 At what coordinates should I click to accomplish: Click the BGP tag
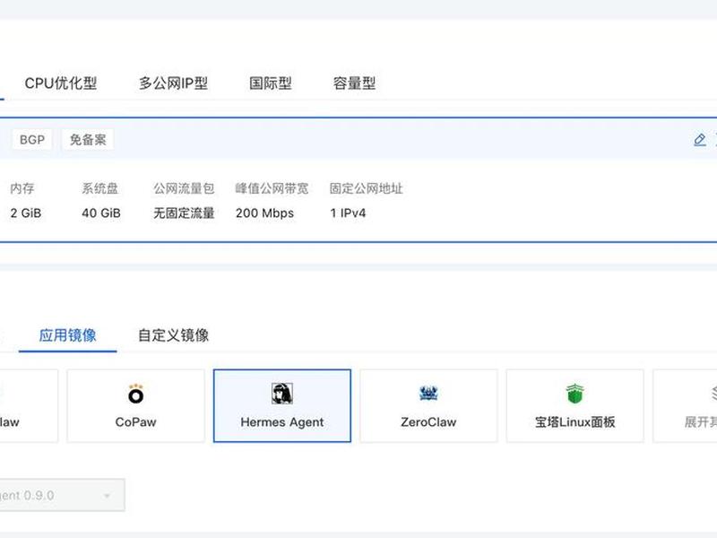[x=32, y=140]
